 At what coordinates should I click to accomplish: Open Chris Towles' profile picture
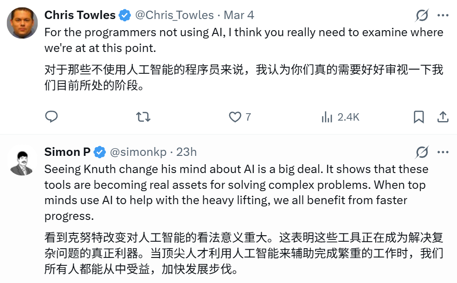22,24
